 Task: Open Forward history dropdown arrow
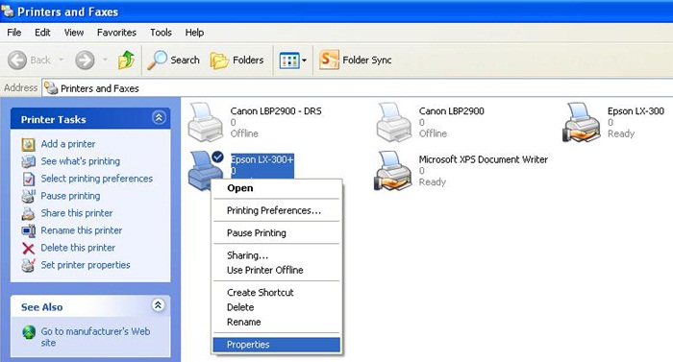(105, 60)
